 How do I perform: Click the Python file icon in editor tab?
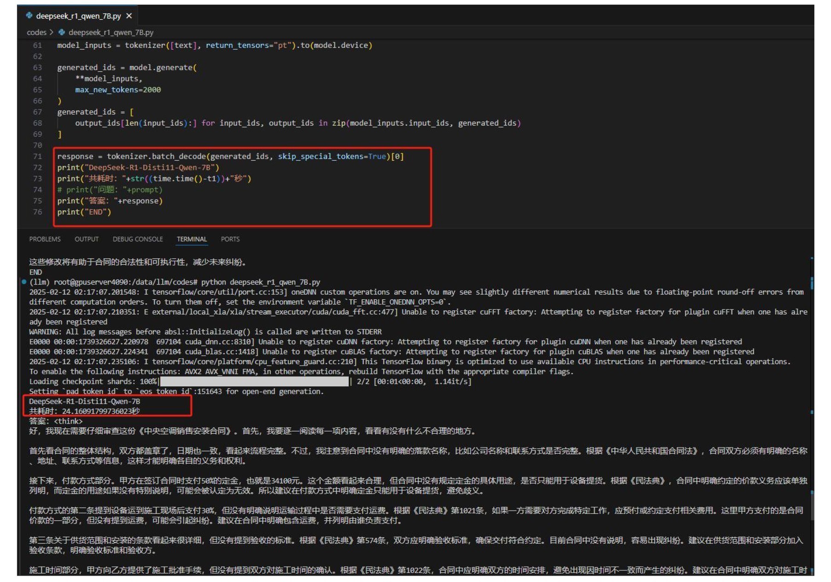tap(29, 16)
